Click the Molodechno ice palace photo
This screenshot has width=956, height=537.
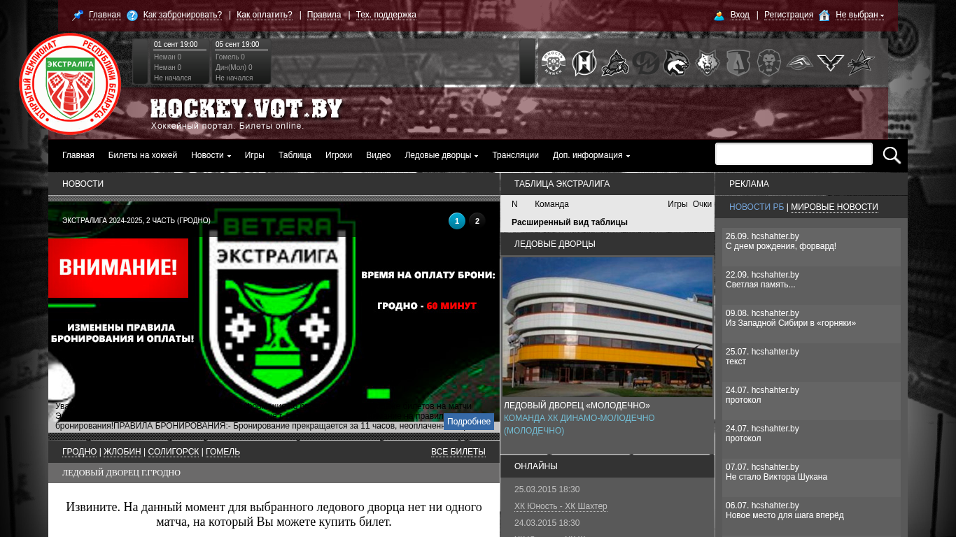607,327
